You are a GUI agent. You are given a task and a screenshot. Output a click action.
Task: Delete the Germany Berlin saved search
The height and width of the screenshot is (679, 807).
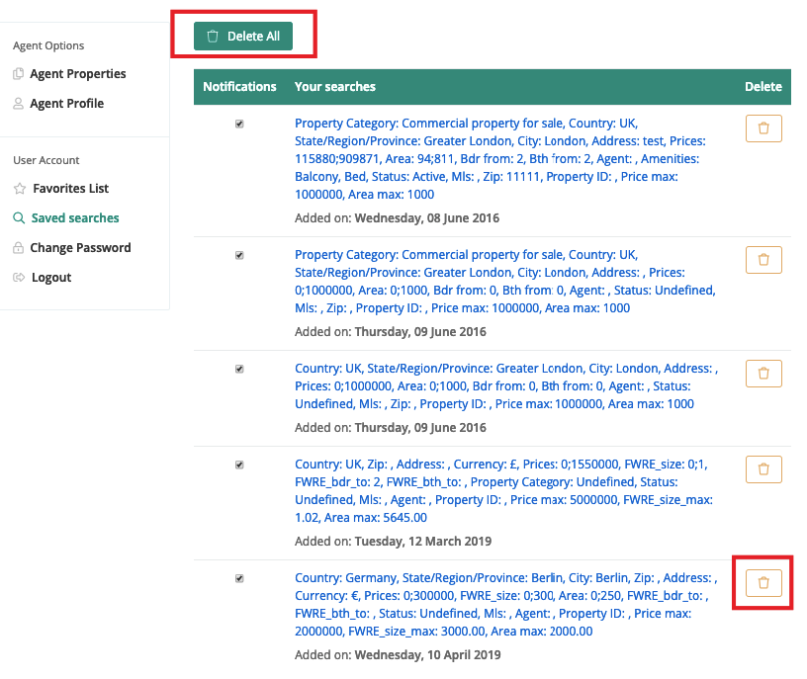[762, 583]
